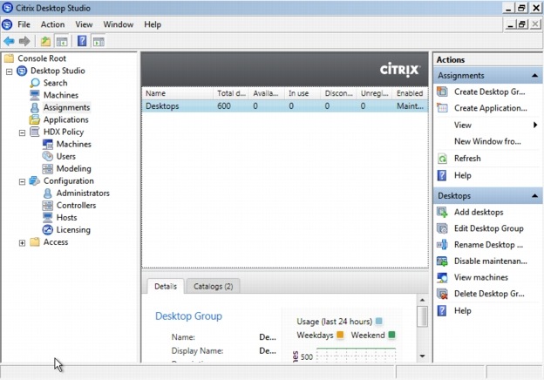The image size is (544, 380).
Task: Open the File menu
Action: [x=24, y=24]
